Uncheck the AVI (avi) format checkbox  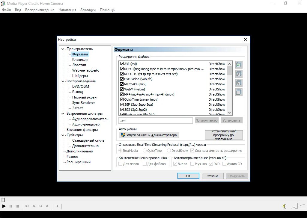(x=122, y=64)
